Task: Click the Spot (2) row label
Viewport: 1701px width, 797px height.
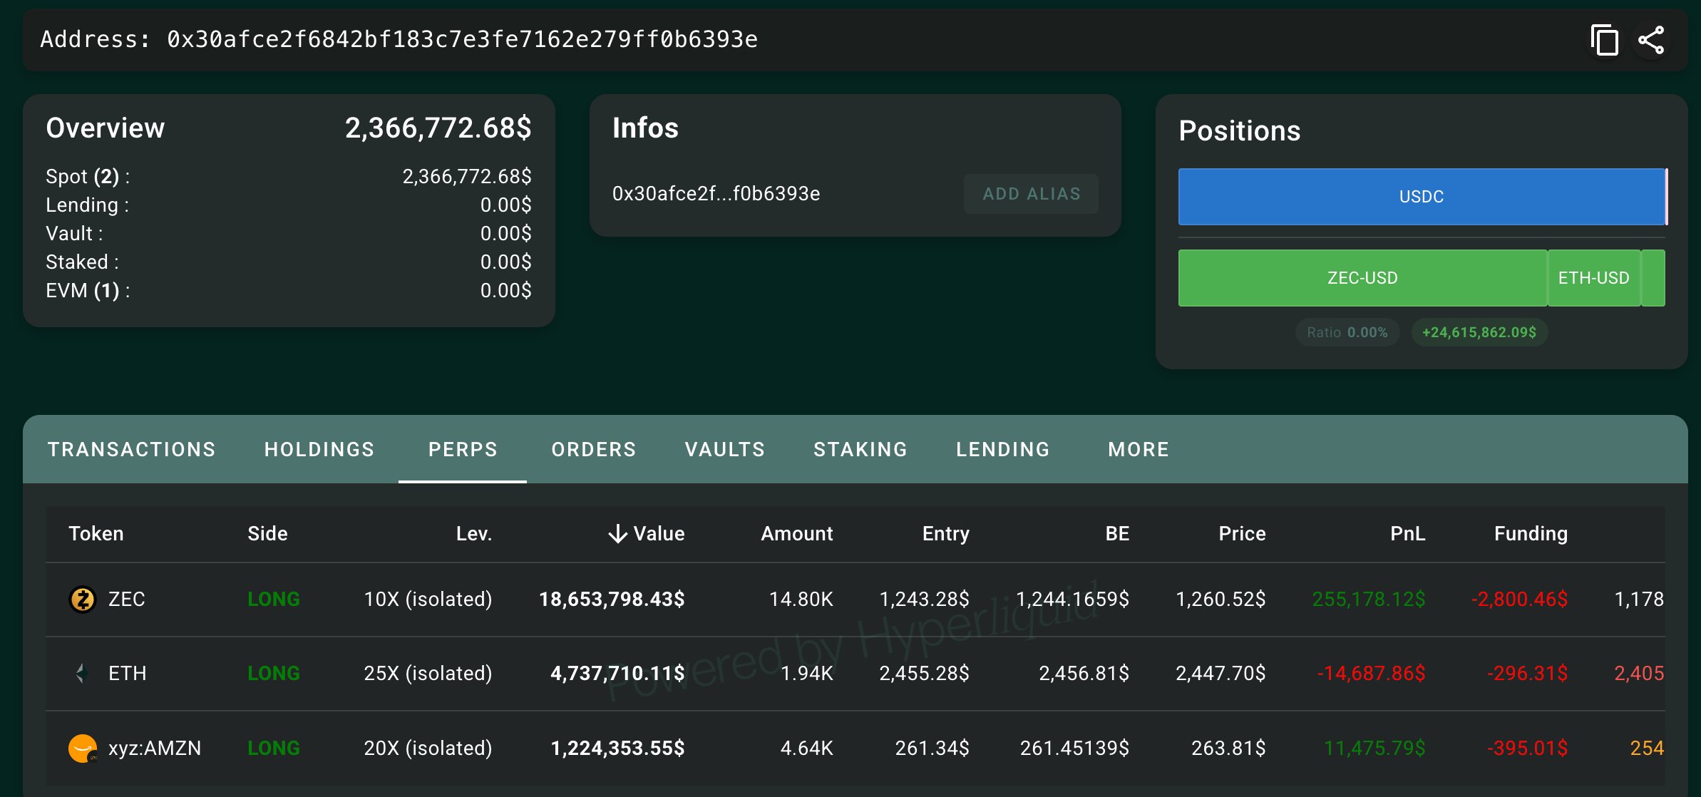Action: click(x=88, y=177)
